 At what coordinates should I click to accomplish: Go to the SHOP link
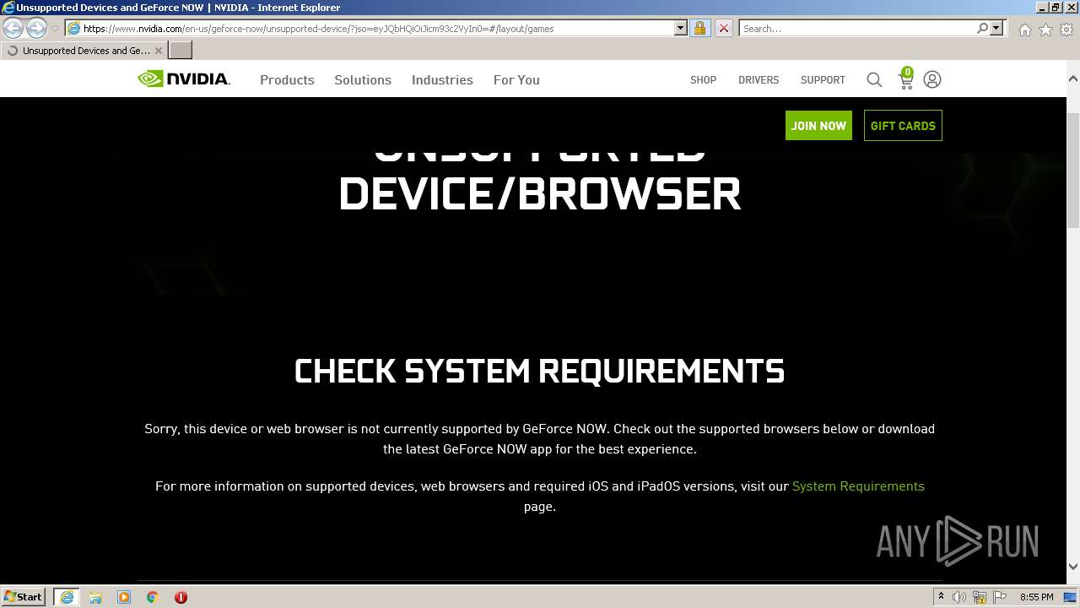703,79
